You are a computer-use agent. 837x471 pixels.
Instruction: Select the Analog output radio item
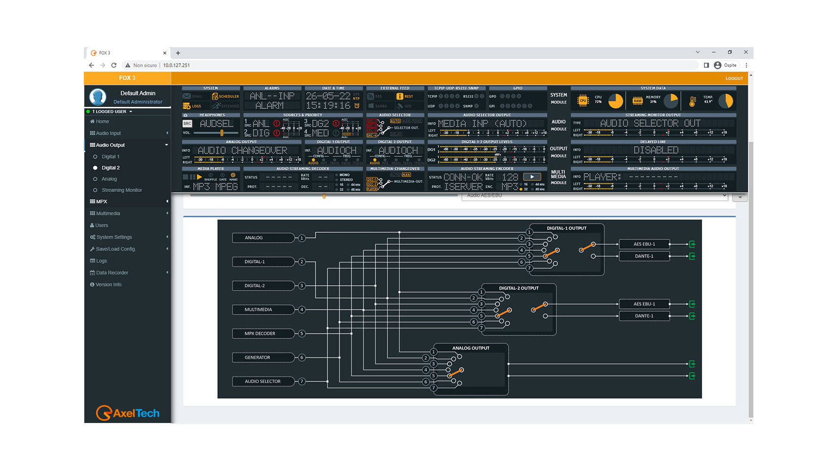(x=109, y=179)
